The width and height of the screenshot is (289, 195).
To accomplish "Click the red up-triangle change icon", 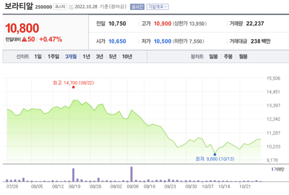I will point(24,39).
